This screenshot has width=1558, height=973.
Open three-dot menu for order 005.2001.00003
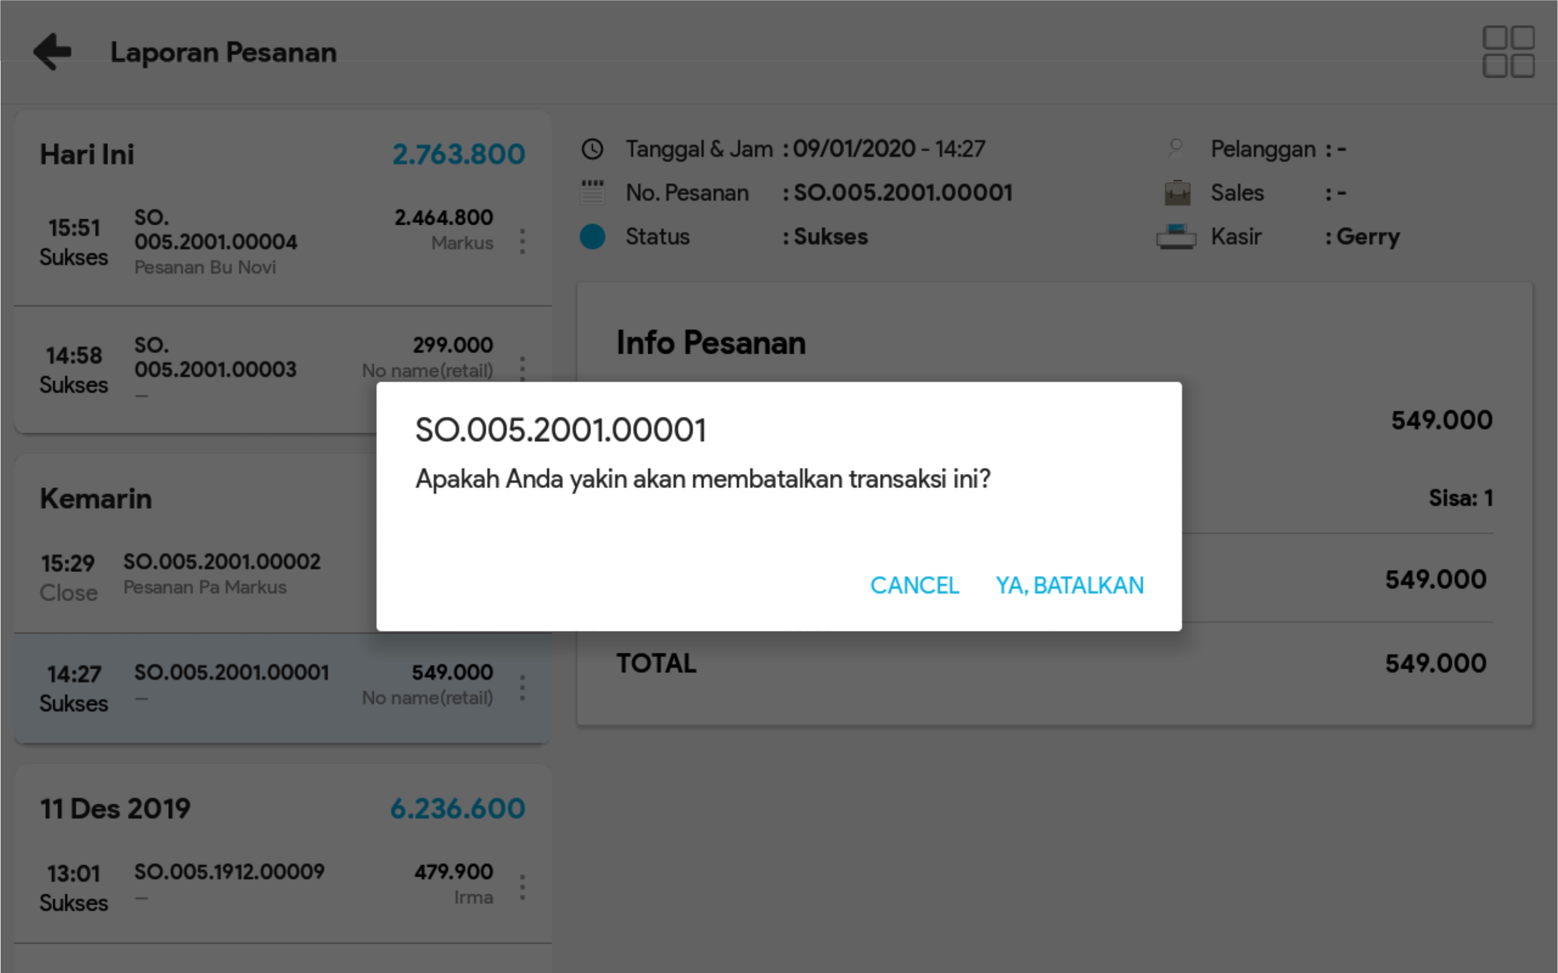coord(522,368)
